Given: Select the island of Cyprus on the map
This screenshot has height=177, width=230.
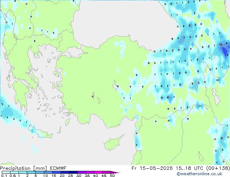Looking at the screenshot, I should (x=114, y=143).
